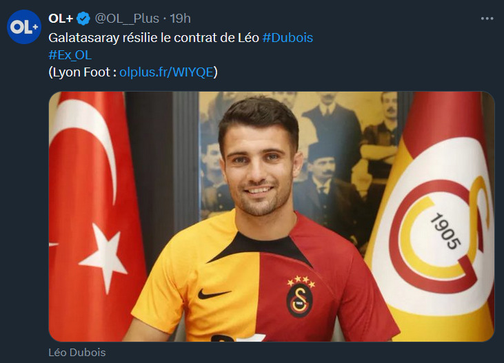504x363 pixels.
Task: Click the OL+ display name
Action: (61, 19)
